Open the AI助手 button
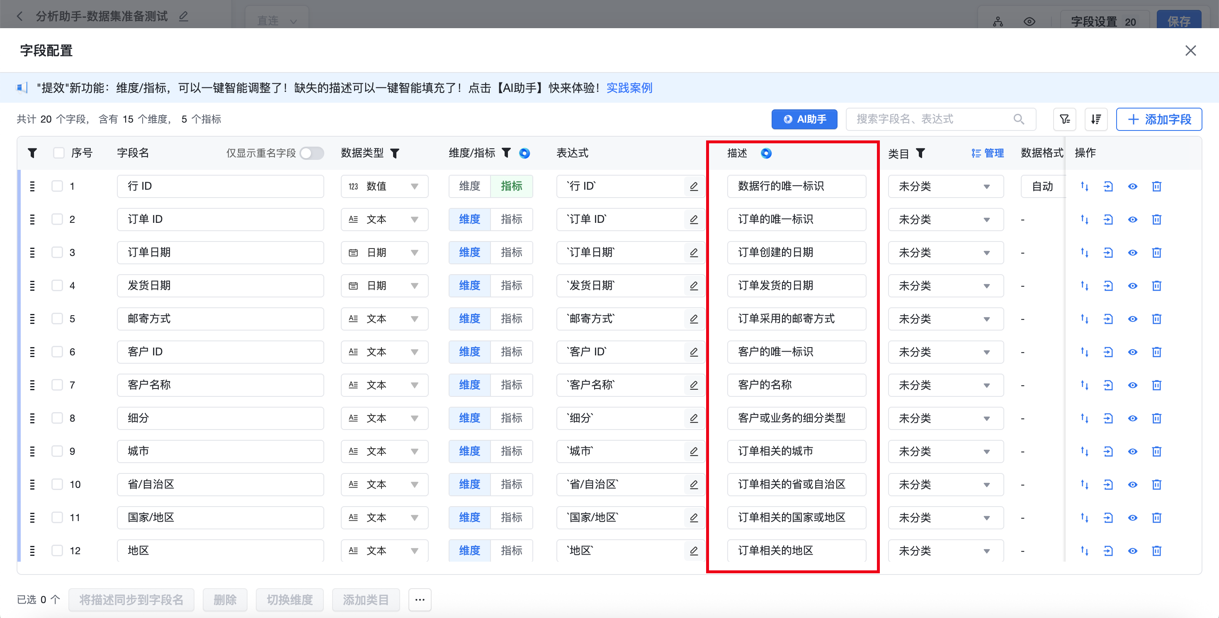Screen dimensions: 1219x618 point(804,119)
